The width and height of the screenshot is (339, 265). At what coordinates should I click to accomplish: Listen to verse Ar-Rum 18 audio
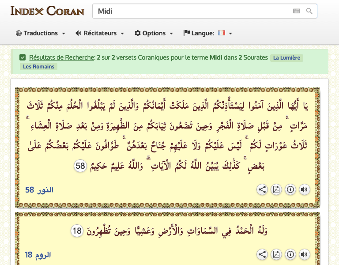coord(304,254)
